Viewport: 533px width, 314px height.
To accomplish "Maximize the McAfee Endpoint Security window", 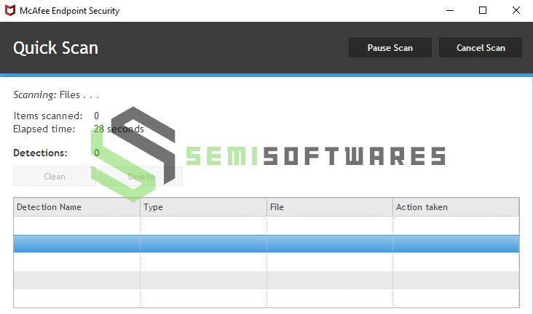I will tap(483, 10).
